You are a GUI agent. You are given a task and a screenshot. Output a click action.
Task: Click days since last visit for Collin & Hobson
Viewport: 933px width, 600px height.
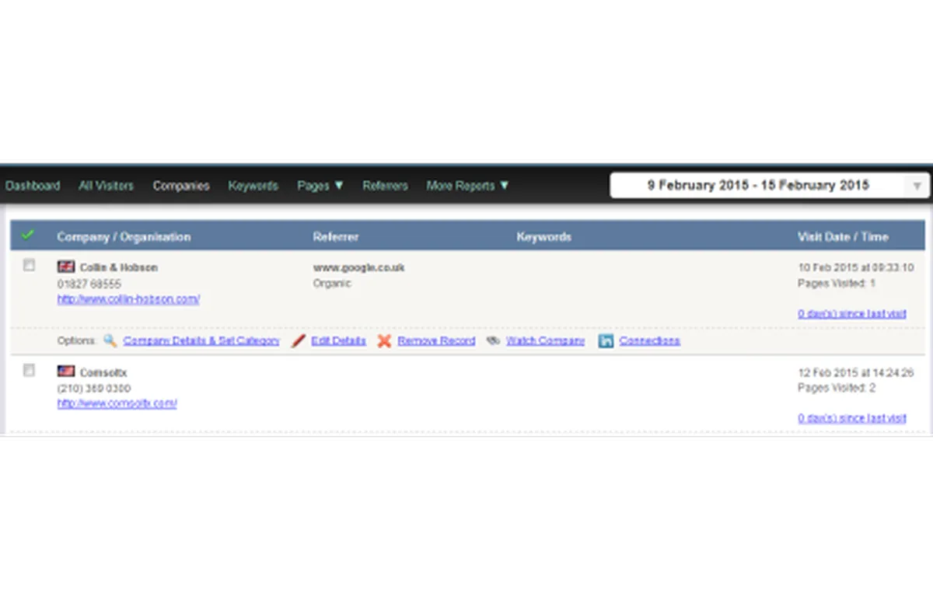[x=852, y=314]
